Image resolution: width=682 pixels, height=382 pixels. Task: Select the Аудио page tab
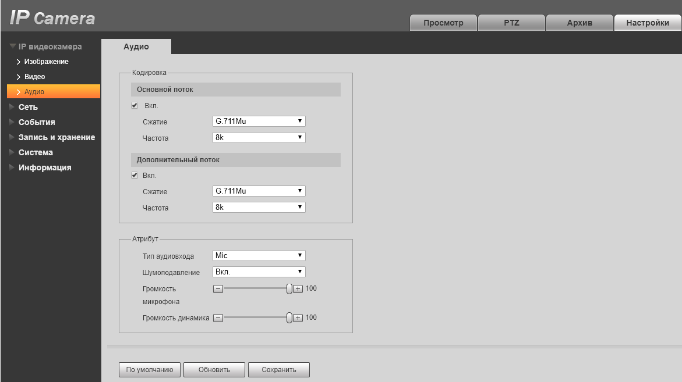click(x=136, y=47)
